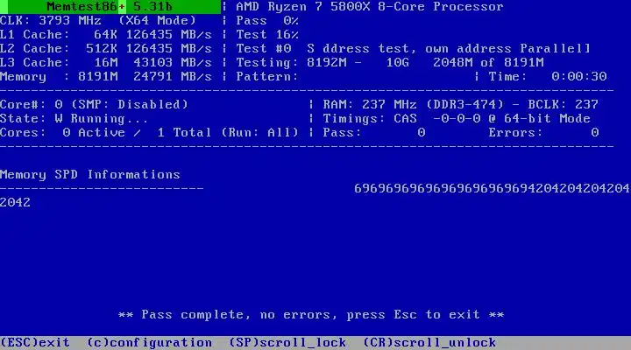
Task: Click the Test 16% progress value
Action: click(x=267, y=34)
